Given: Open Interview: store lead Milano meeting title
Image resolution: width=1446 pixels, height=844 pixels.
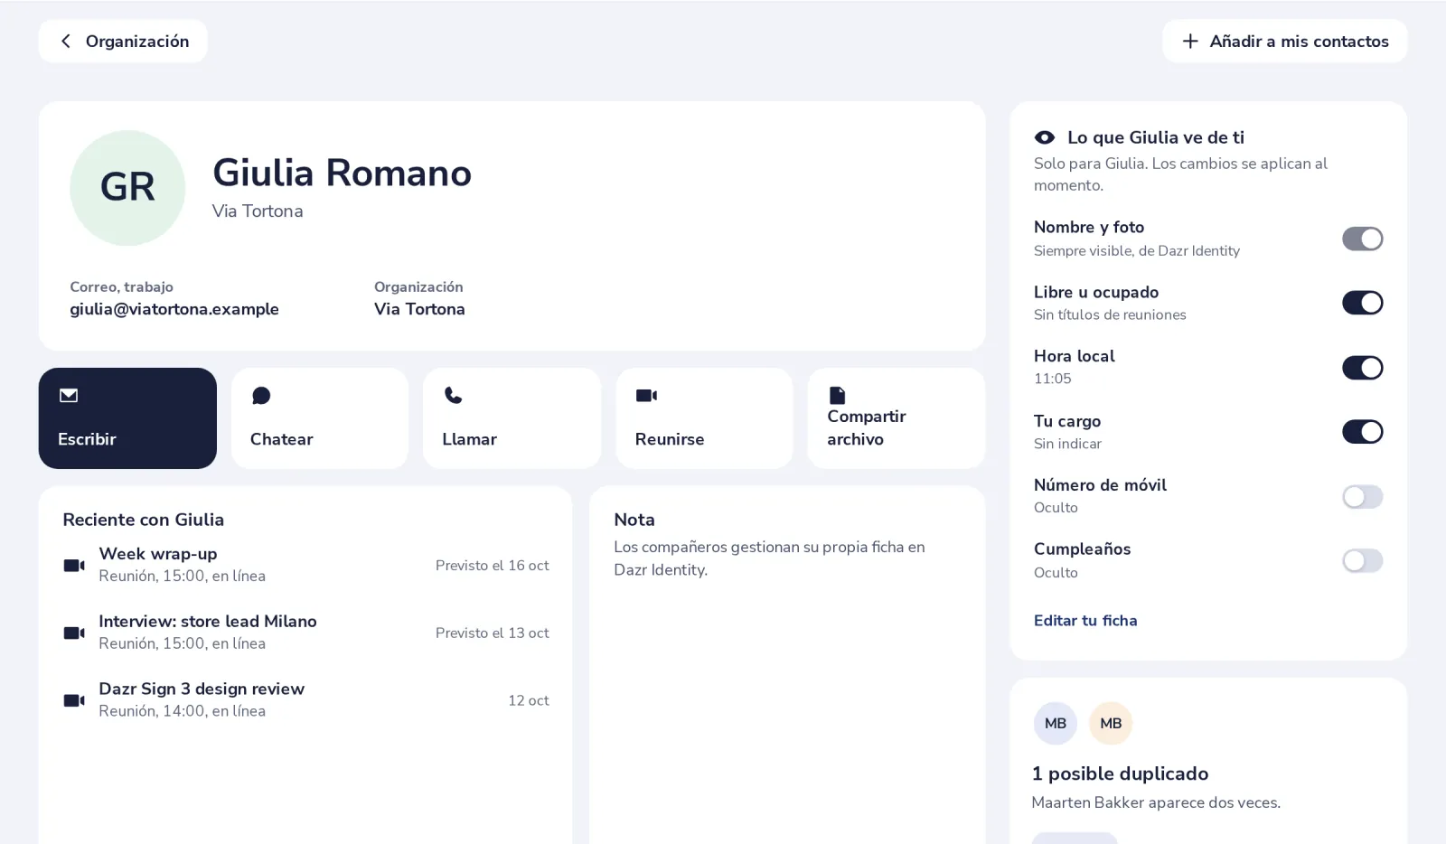Looking at the screenshot, I should pos(208,622).
